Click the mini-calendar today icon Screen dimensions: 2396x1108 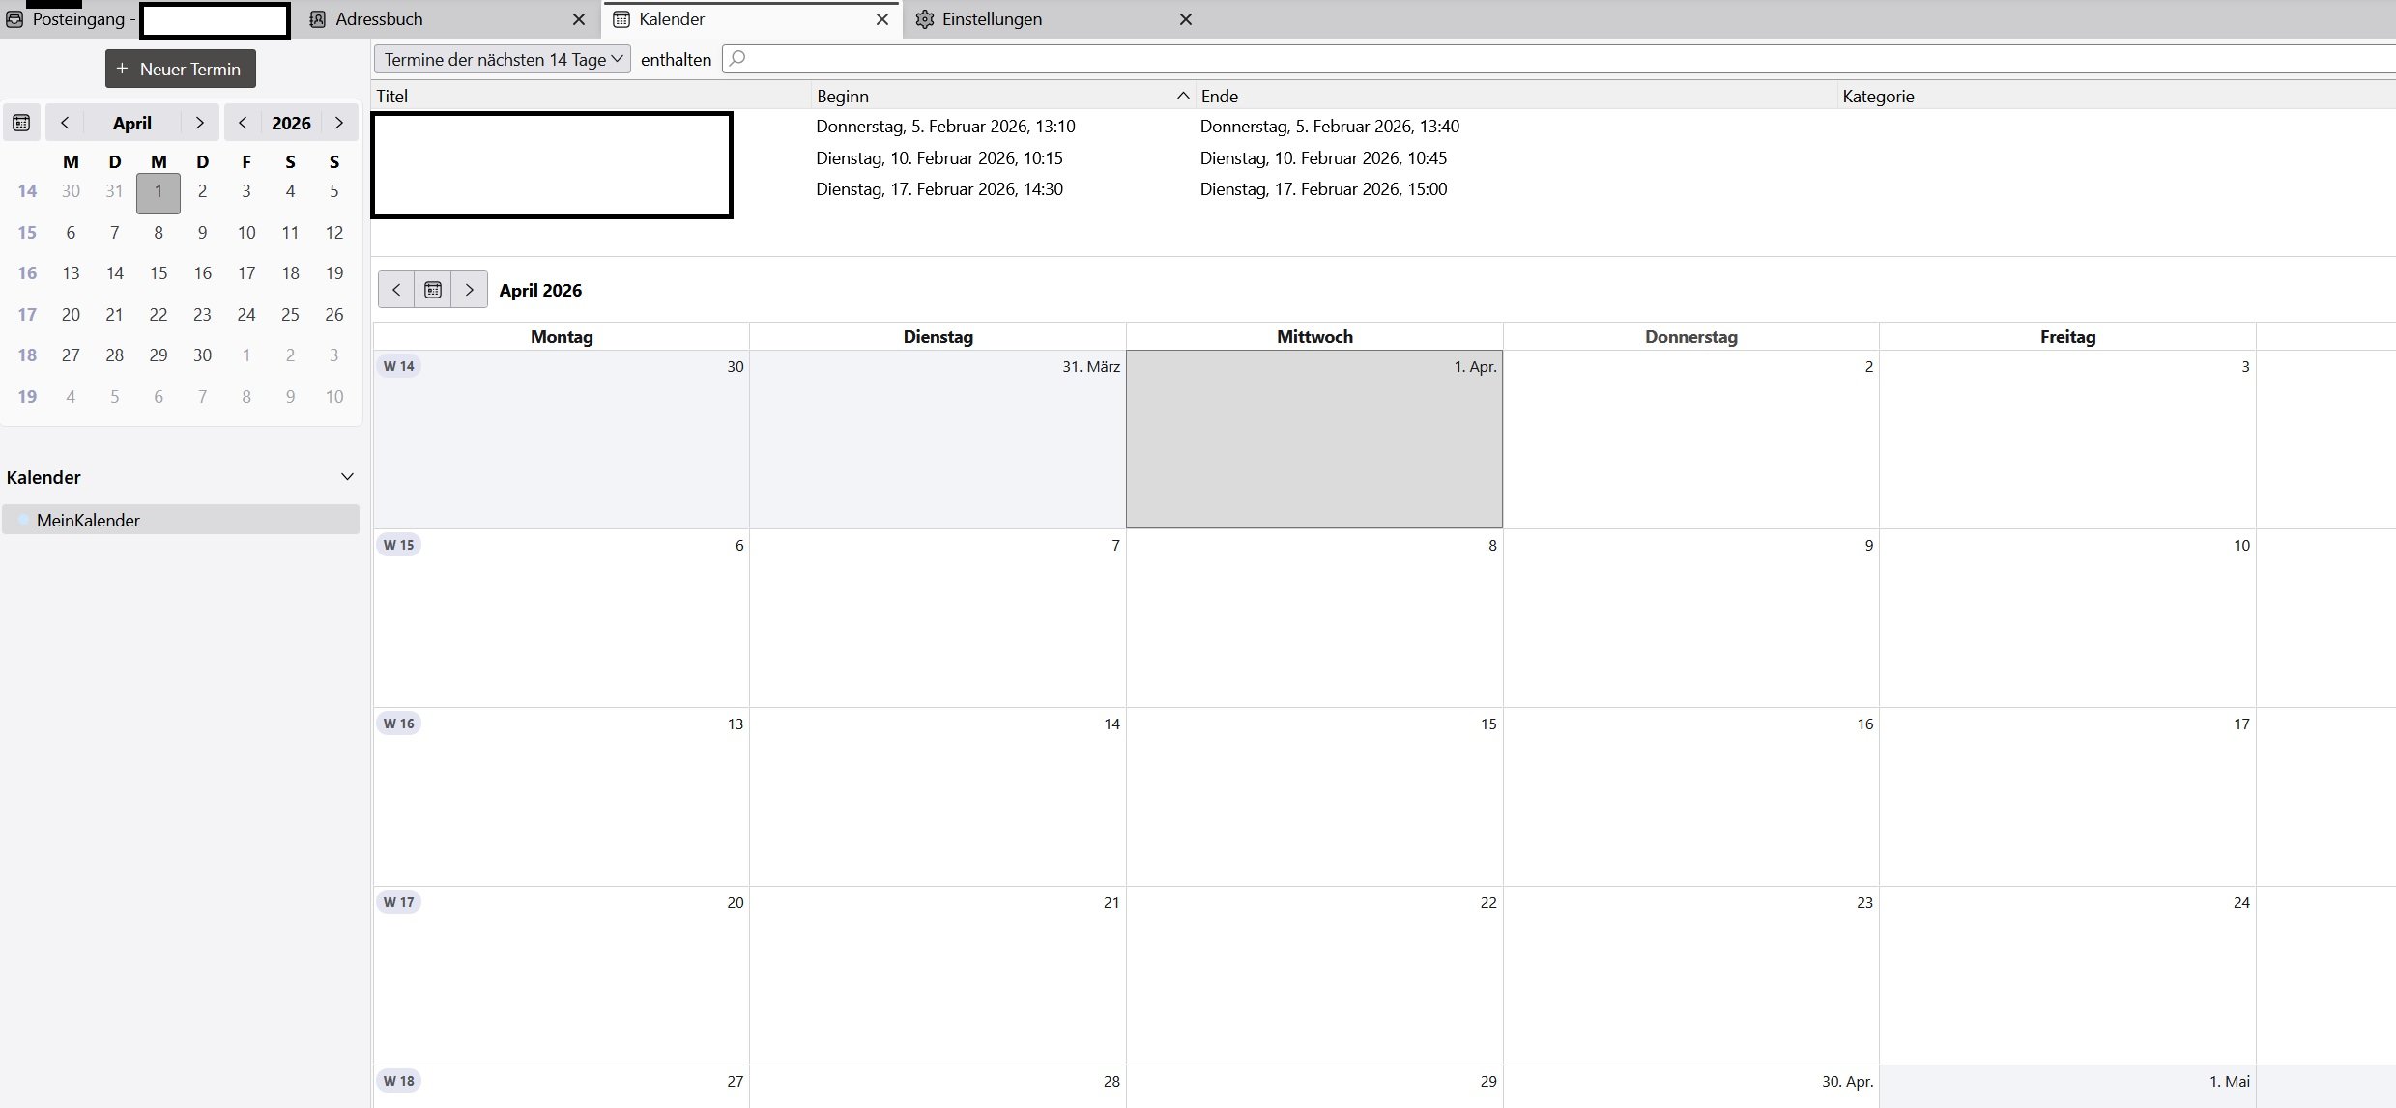click(21, 123)
